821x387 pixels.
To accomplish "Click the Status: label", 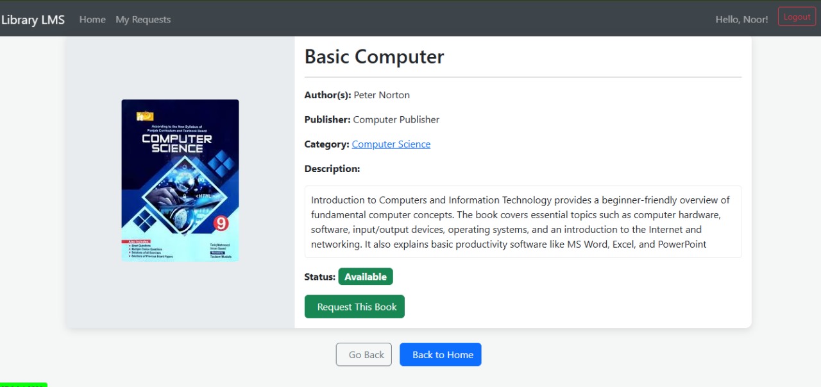I will click(x=319, y=277).
